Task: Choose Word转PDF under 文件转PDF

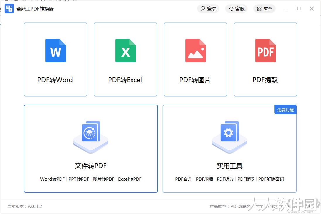Action: [52, 179]
